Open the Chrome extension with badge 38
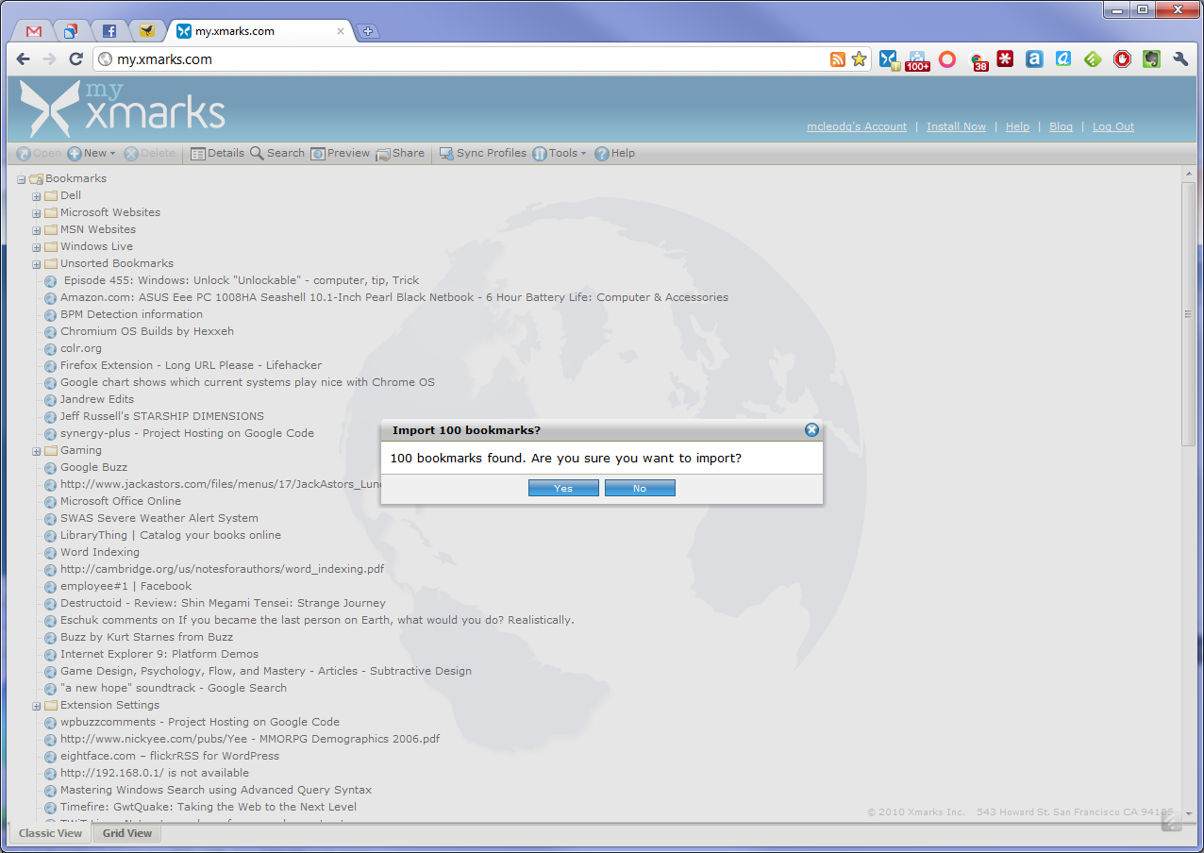The height and width of the screenshot is (853, 1204). 978,60
